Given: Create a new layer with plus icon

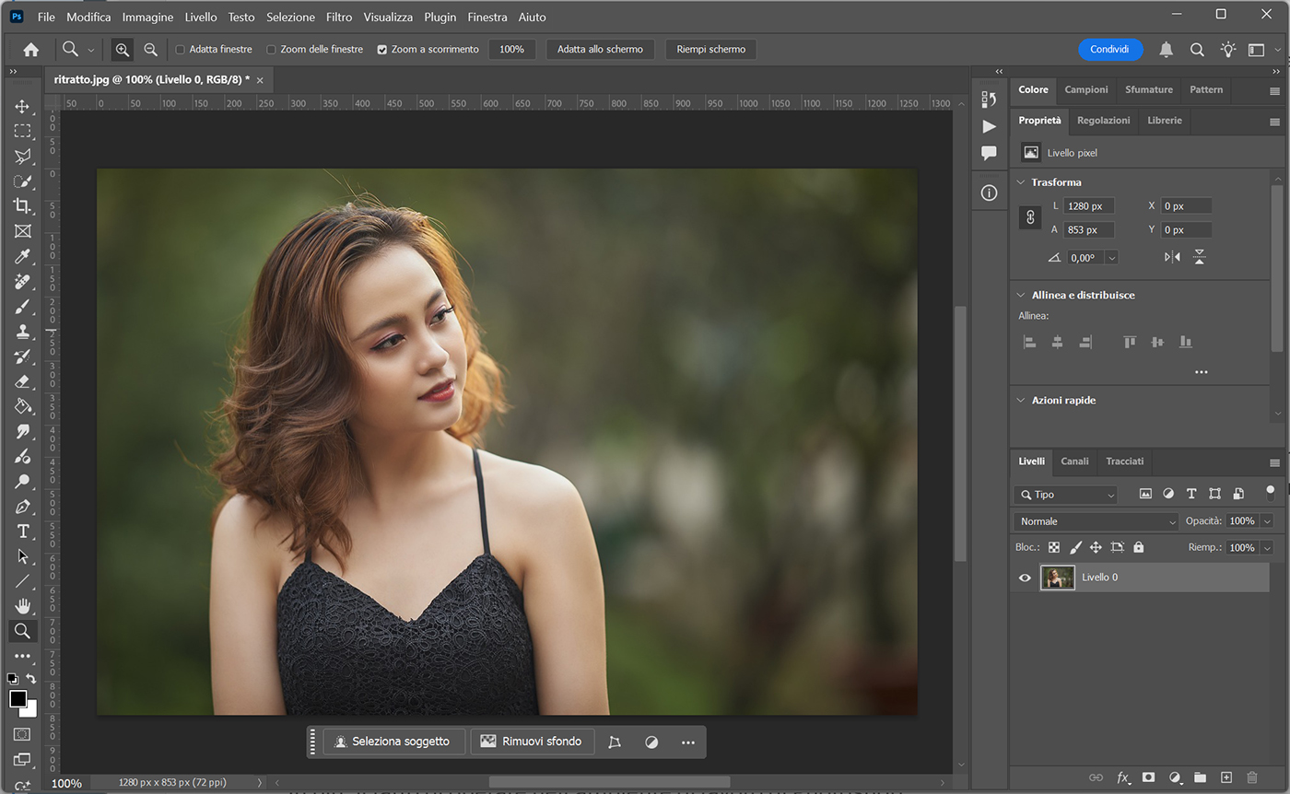Looking at the screenshot, I should click(1225, 777).
